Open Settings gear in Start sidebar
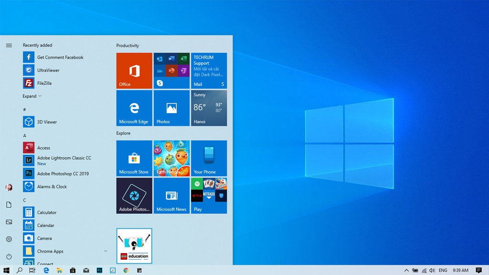This screenshot has width=489, height=275. (9, 239)
